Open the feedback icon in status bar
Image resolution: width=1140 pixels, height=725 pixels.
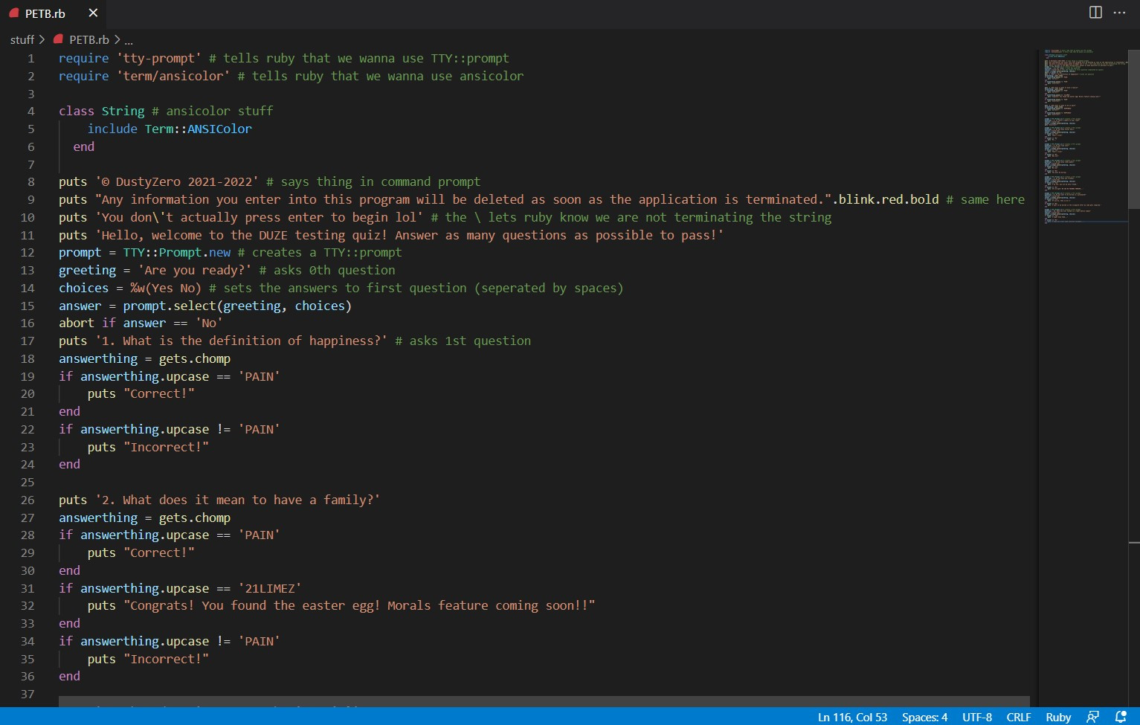(1092, 717)
